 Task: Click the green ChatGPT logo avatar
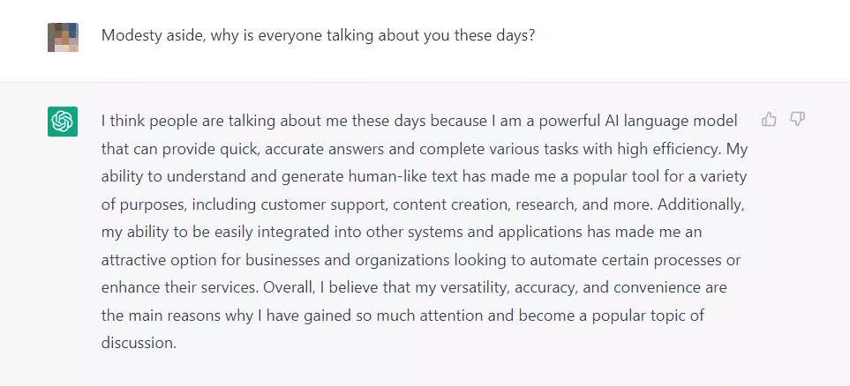tap(63, 122)
